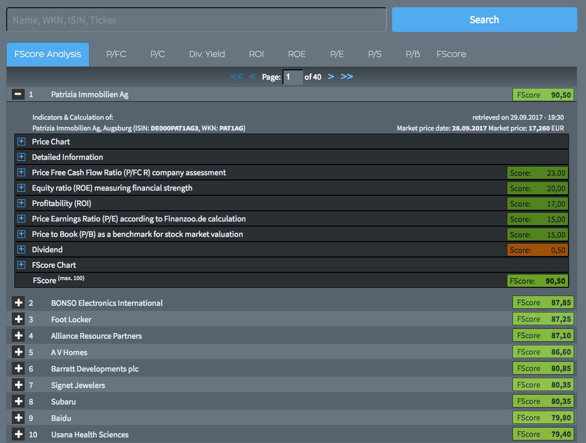
Task: Expand the FScore Chart section
Action: [21, 265]
